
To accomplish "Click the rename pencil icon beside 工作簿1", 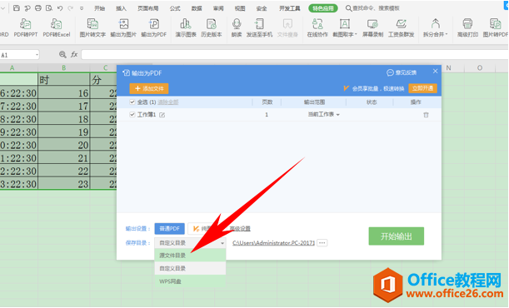I will tap(162, 115).
